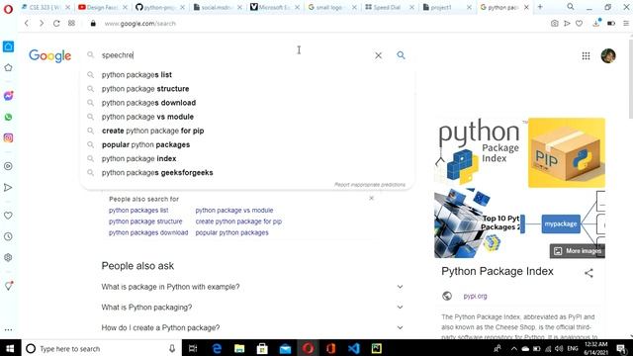Open the downloads icon in the toolbar

point(596,23)
